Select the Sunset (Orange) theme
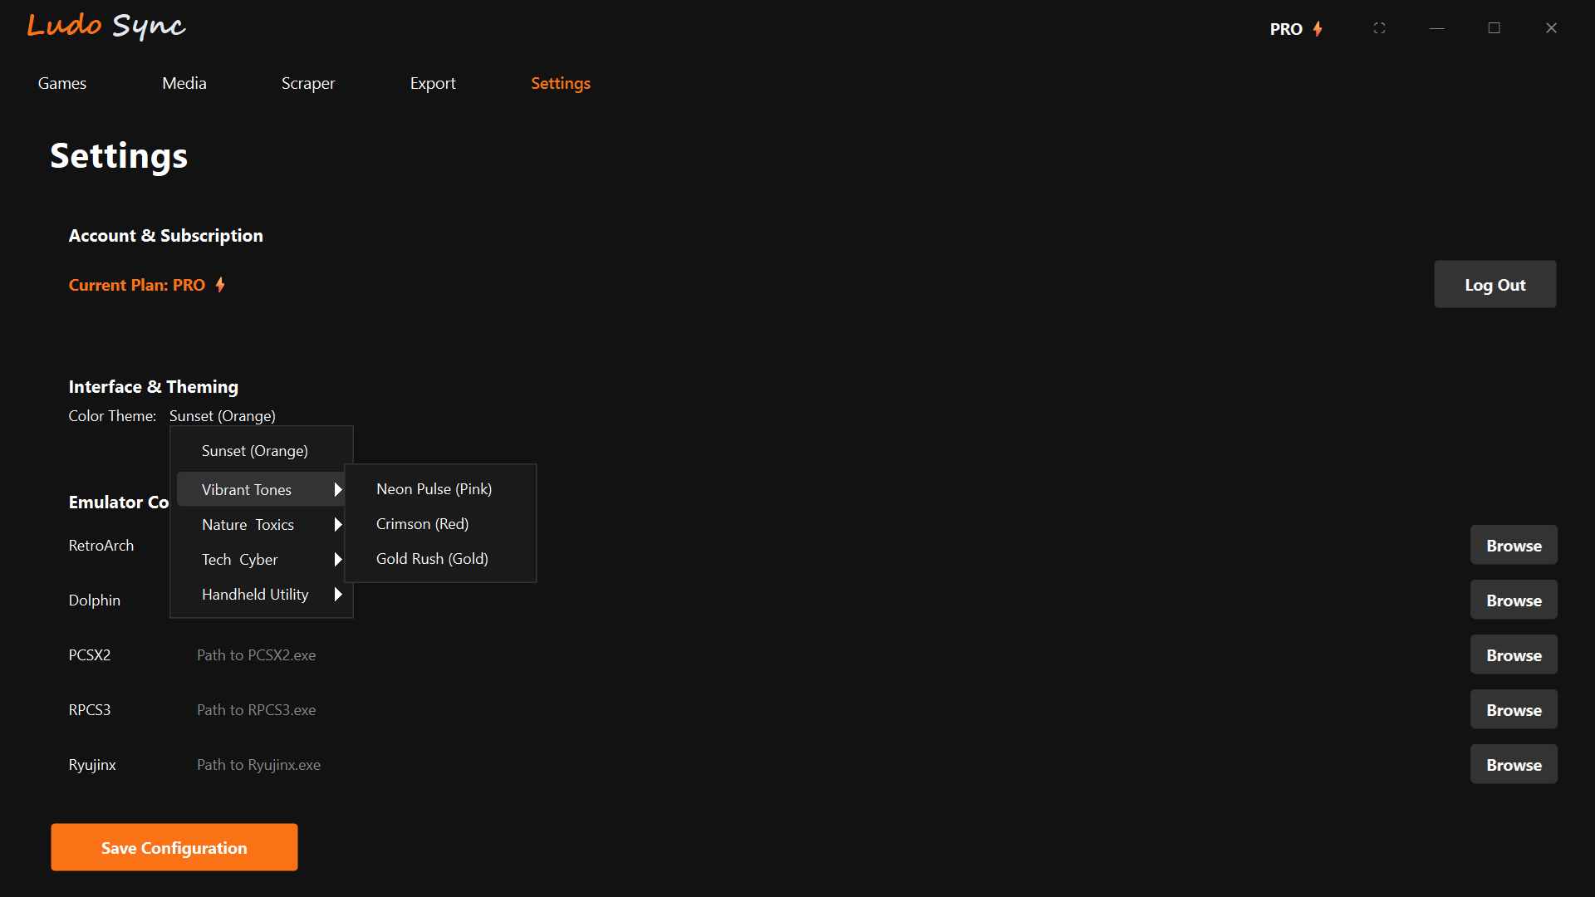The image size is (1595, 897). click(254, 450)
